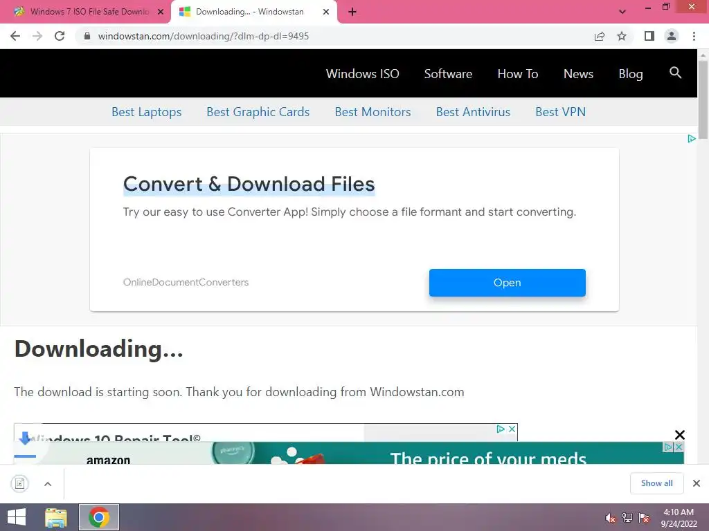Open site search magnifier
The image size is (709, 531).
(675, 73)
